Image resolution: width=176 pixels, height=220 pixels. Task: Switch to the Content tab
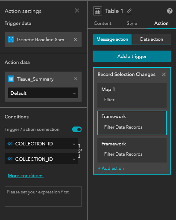[103, 23]
